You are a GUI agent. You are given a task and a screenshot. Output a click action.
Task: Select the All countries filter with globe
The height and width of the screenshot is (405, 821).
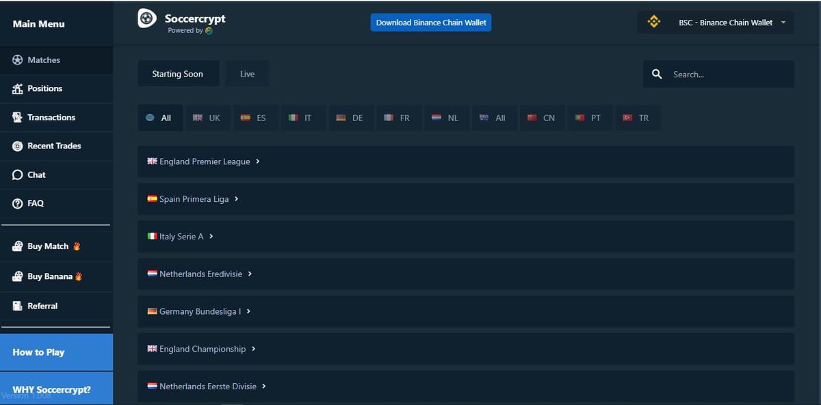pyautogui.click(x=160, y=118)
